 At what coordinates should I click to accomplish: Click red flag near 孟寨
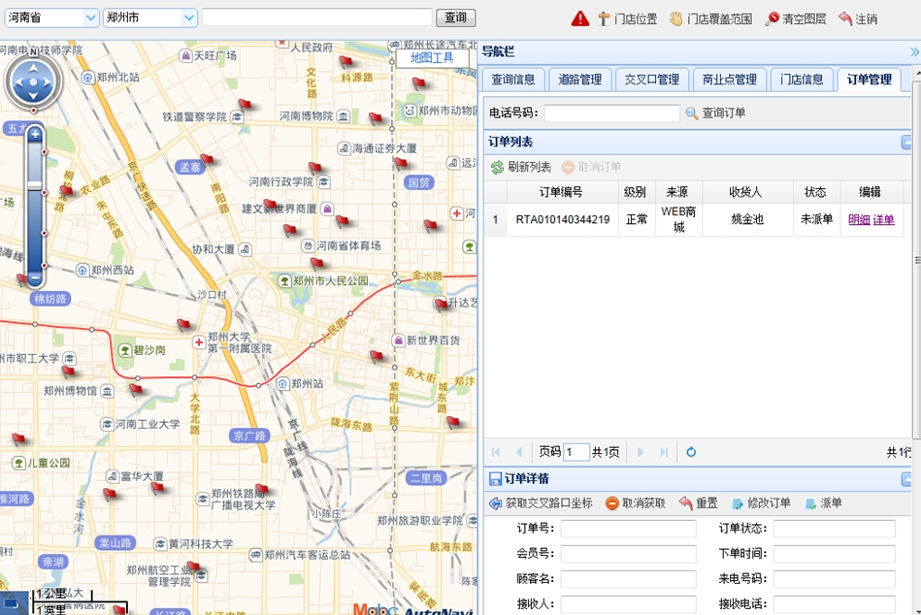coord(206,158)
